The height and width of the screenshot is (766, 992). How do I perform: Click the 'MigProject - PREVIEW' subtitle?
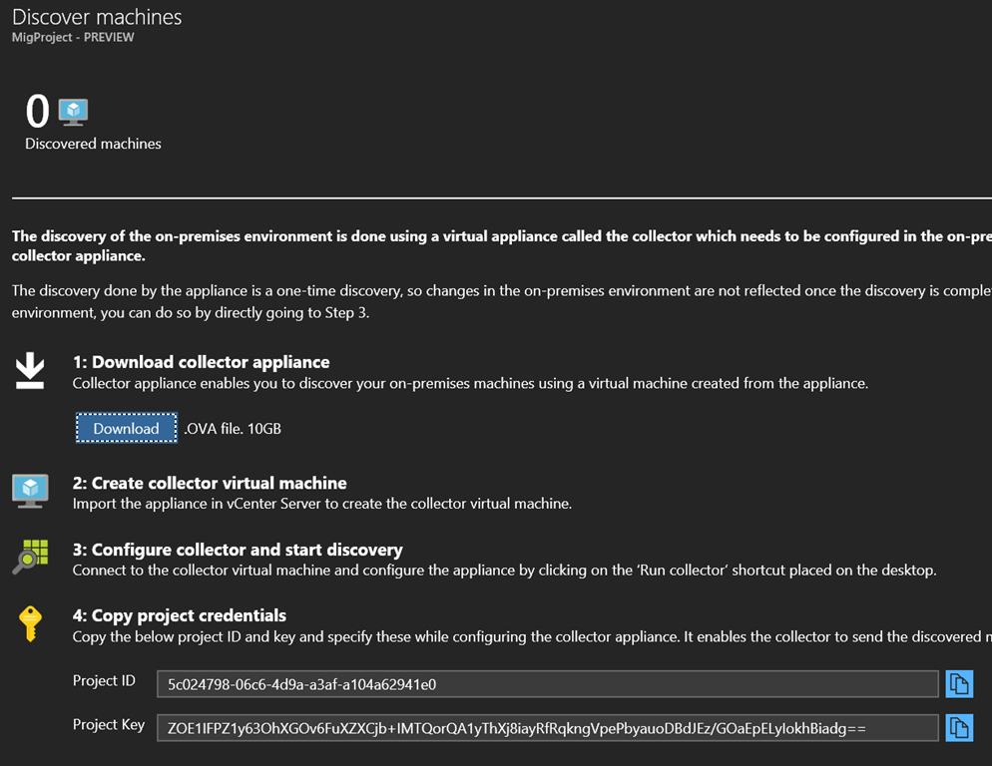(72, 38)
